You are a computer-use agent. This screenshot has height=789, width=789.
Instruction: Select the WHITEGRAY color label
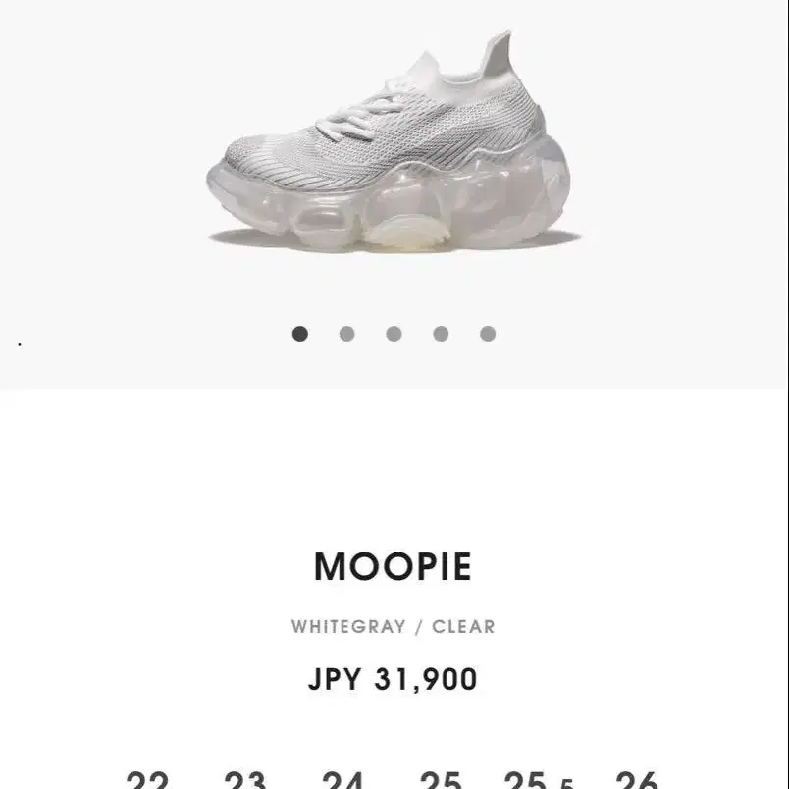pyautogui.click(x=348, y=626)
